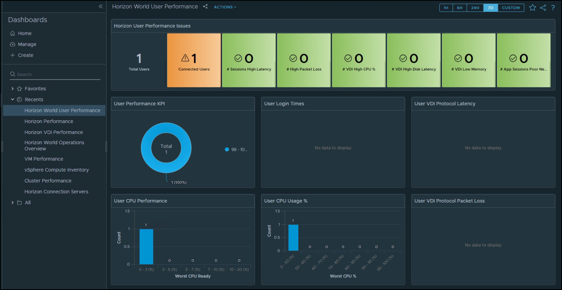
Task: Open the ACTIONS dropdown menu
Action: [x=225, y=7]
